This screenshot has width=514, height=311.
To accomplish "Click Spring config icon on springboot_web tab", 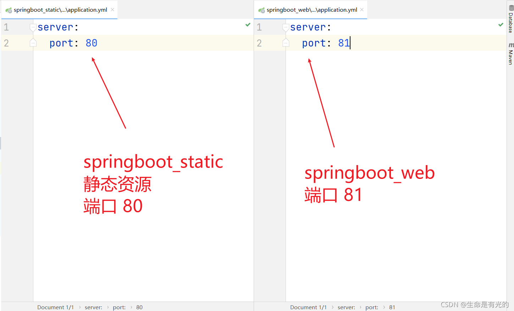I will (x=261, y=10).
